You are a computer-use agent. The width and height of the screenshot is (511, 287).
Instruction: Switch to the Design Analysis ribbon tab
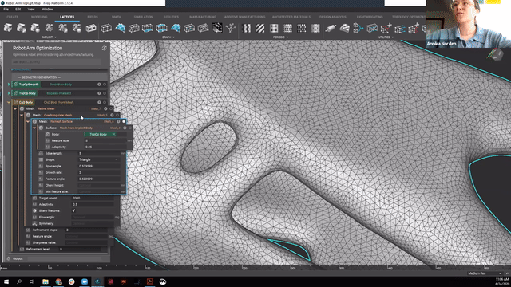[x=333, y=17]
